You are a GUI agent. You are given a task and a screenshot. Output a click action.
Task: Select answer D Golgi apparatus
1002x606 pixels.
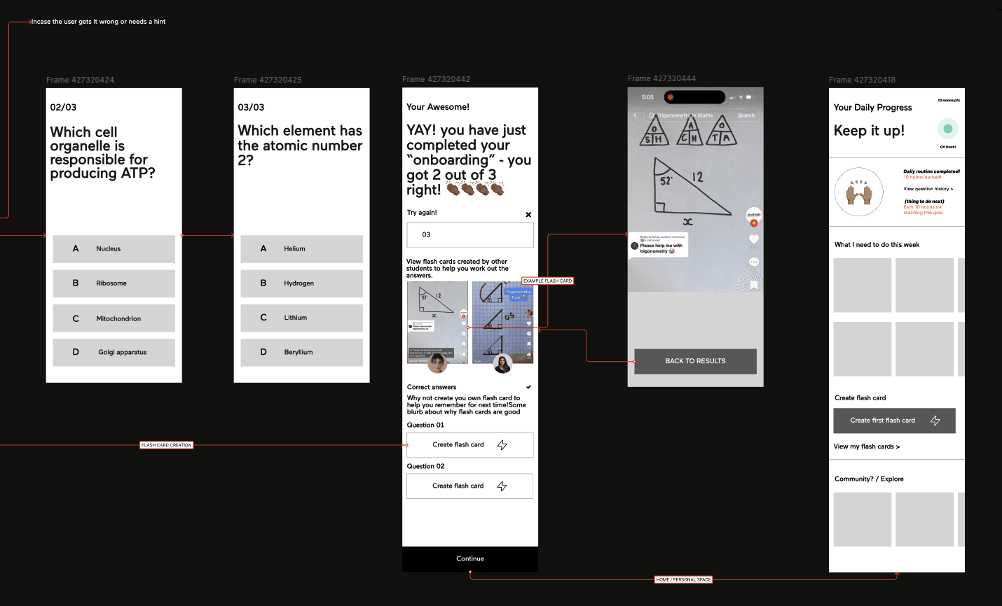tap(114, 353)
